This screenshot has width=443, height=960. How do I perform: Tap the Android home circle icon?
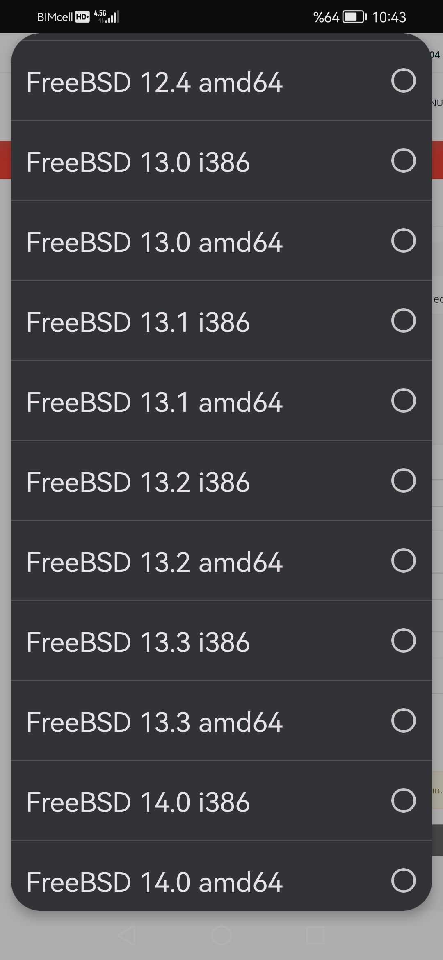(221, 935)
